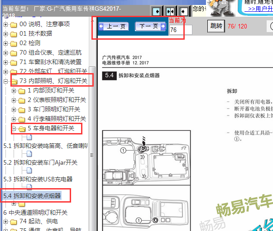This screenshot has width=273, height=231.
Task: Click folder icon of 74 起动、供电
Action: 14,222
